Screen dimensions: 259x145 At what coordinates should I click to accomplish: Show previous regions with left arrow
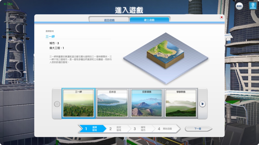57,104
